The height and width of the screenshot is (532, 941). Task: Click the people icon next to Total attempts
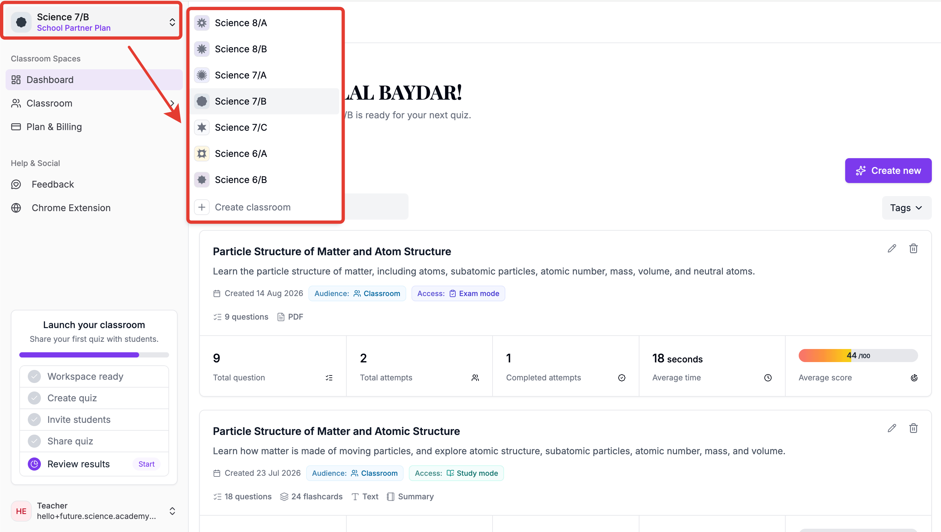coord(475,378)
